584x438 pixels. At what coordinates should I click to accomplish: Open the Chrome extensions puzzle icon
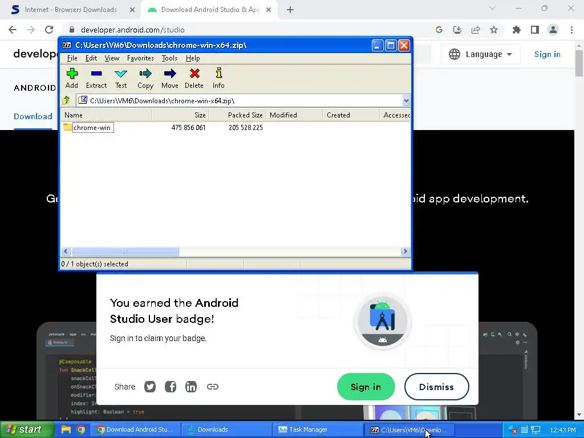point(517,30)
